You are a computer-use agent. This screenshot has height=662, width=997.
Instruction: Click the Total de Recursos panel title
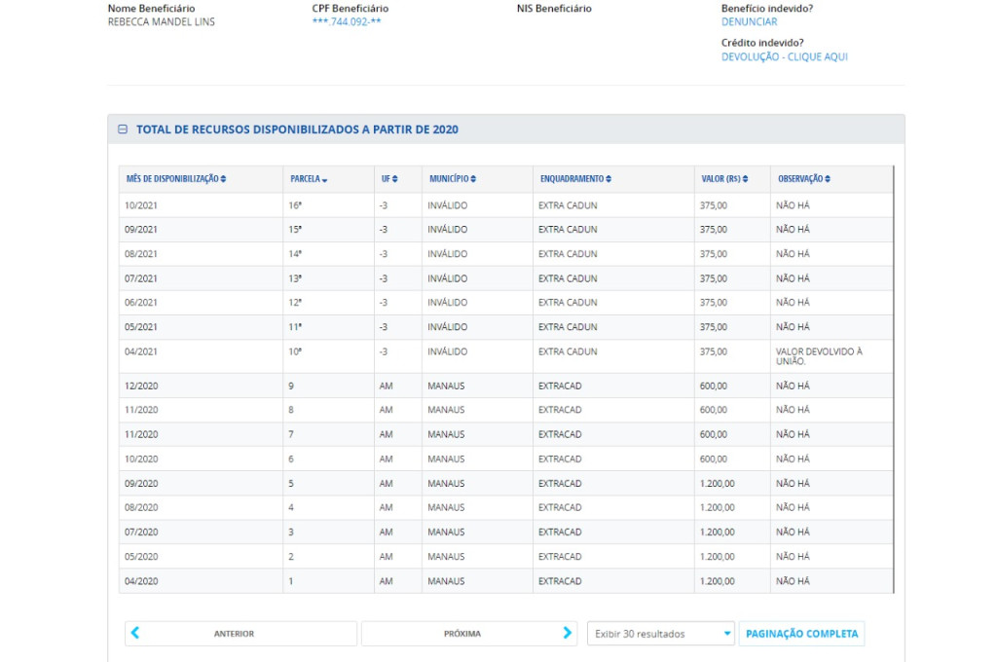click(297, 129)
